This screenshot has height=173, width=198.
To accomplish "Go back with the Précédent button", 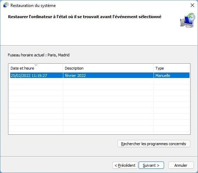I will click(125, 165).
